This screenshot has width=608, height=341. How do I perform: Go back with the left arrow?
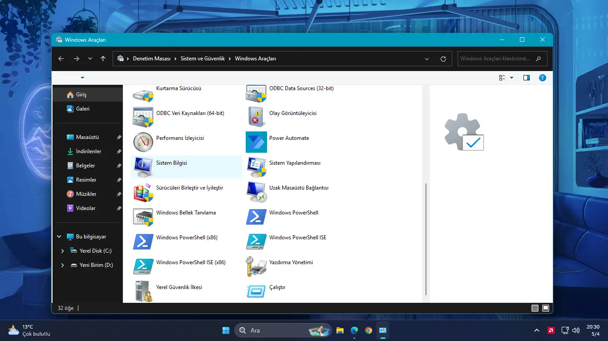(x=61, y=59)
